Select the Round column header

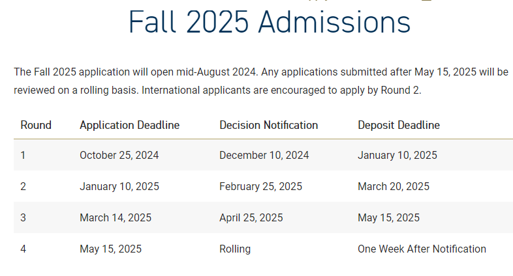(36, 125)
